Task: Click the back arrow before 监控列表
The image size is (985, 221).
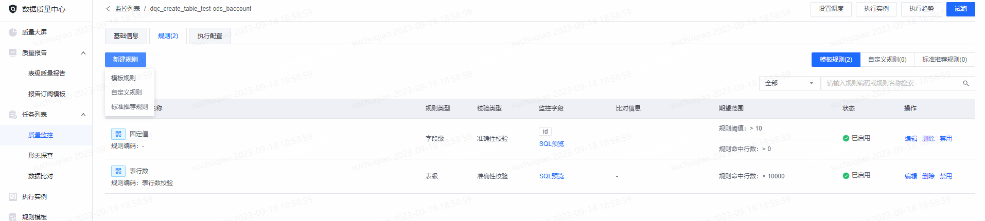Action: [108, 9]
